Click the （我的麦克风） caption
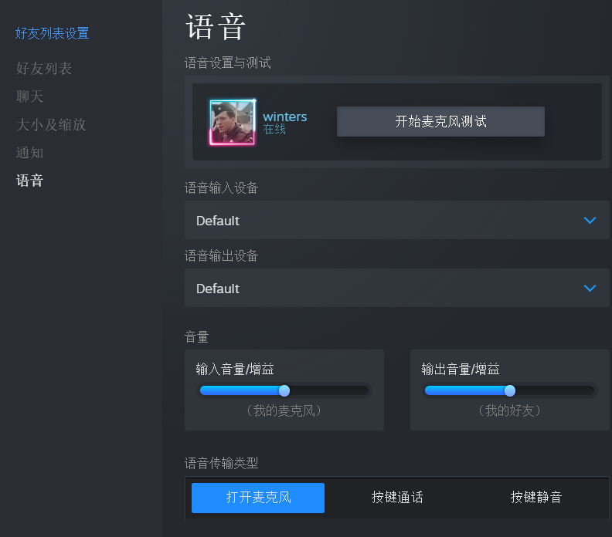This screenshot has height=537, width=612. click(x=284, y=410)
